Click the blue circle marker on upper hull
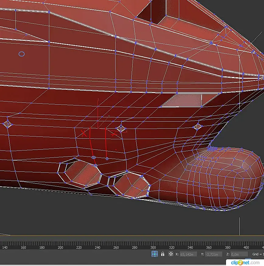The height and width of the screenshot is (266, 264). click(x=22, y=54)
